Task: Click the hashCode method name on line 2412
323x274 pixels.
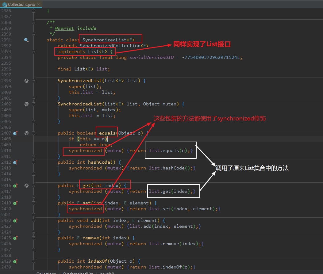Action: [99, 162]
